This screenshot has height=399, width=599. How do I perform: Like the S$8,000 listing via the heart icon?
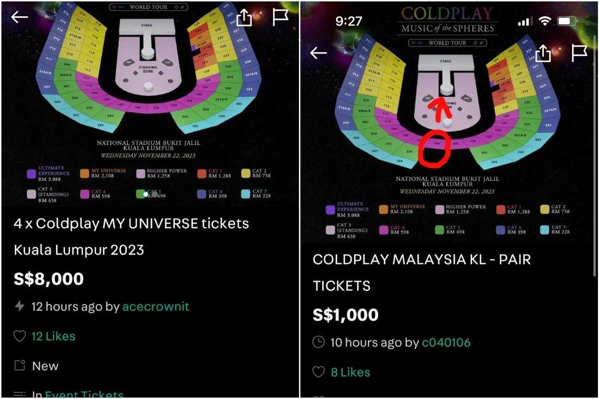(19, 336)
